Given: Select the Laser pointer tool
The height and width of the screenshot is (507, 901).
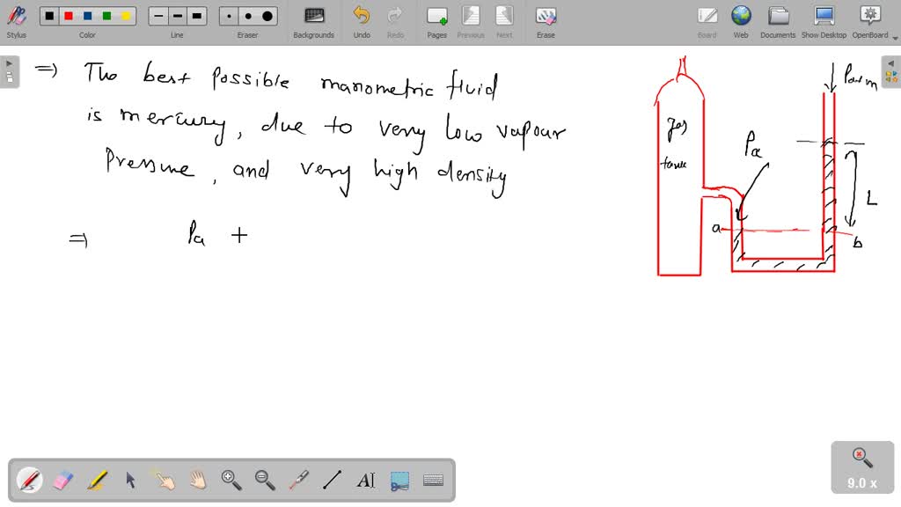Looking at the screenshot, I should (297, 480).
